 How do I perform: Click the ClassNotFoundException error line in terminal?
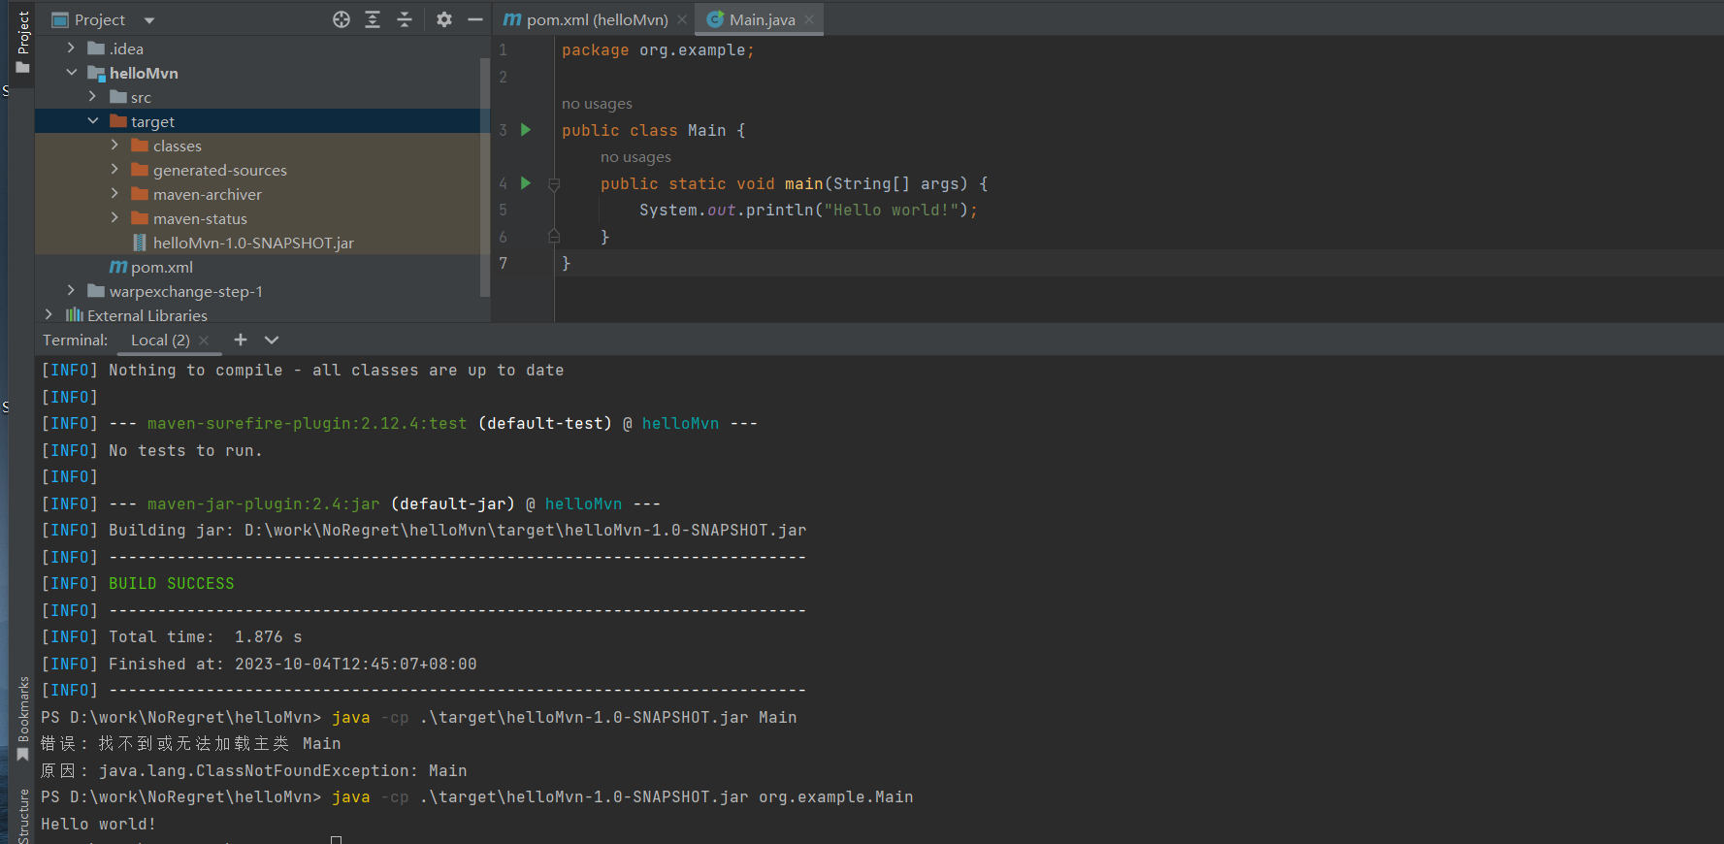(x=254, y=771)
